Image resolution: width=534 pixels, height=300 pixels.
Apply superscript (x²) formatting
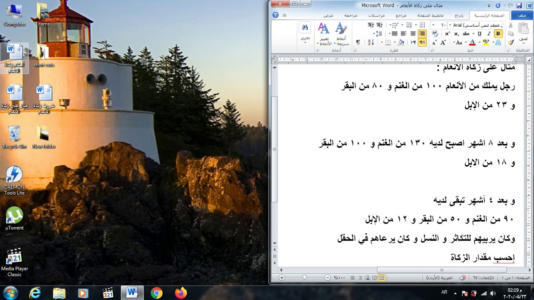point(447,34)
